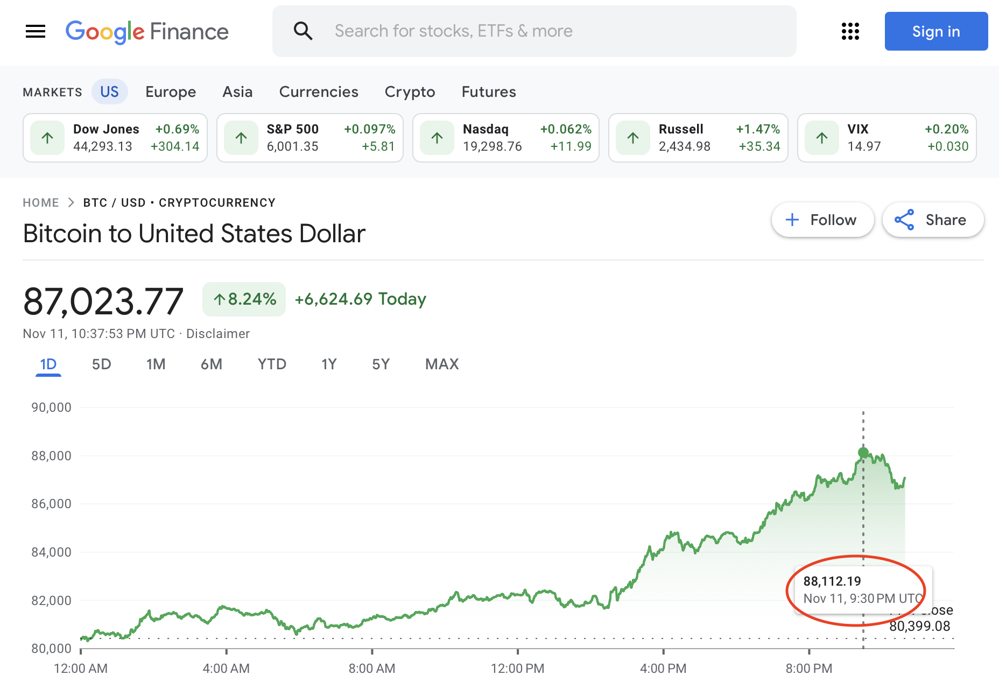The height and width of the screenshot is (689, 999).
Task: Open the hamburger main menu
Action: tap(36, 31)
